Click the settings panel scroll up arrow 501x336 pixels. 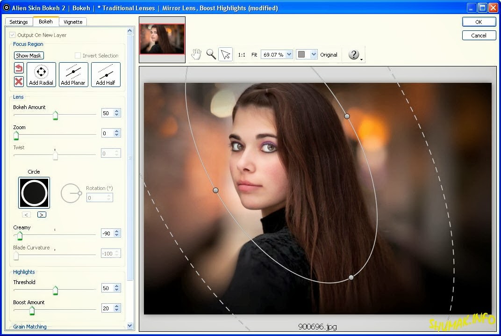130,31
